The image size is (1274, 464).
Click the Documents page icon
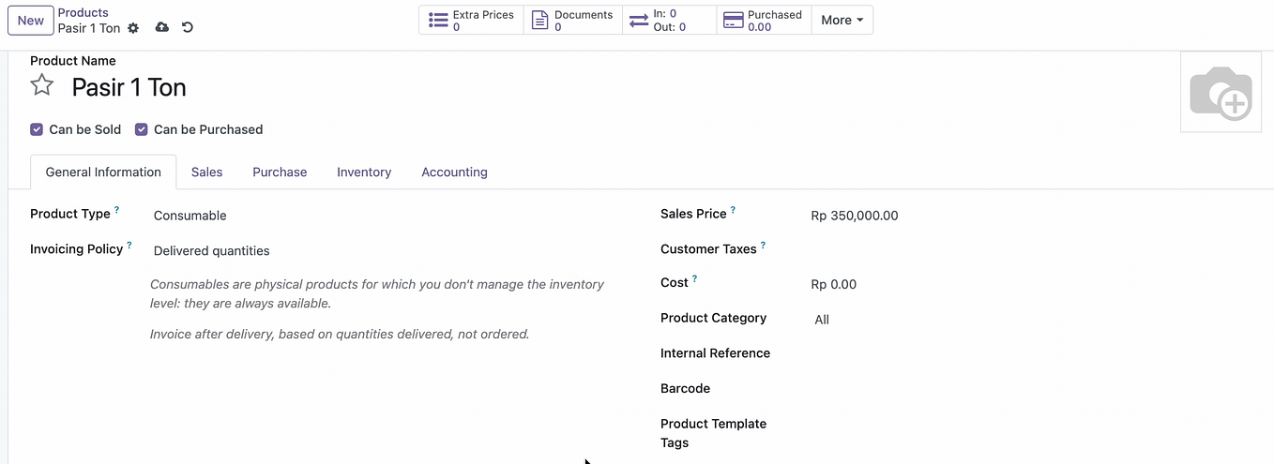click(x=539, y=21)
